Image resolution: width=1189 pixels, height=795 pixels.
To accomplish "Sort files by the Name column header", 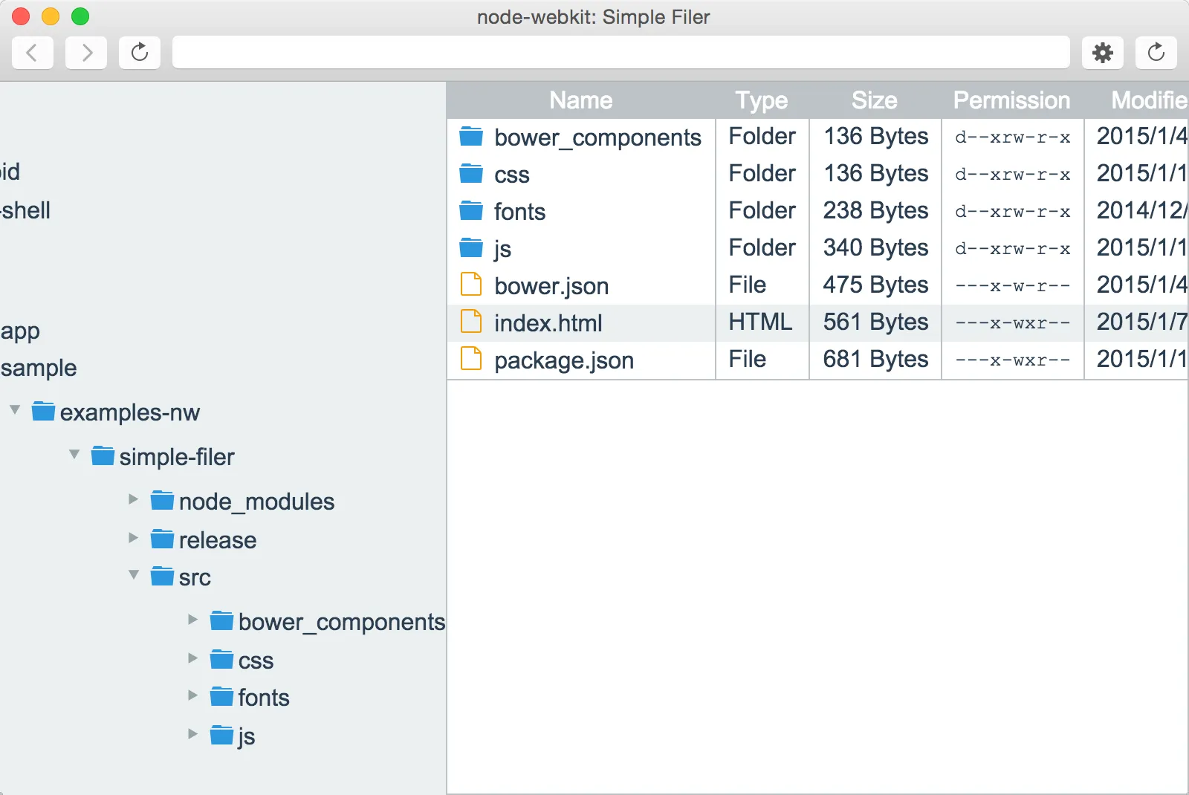I will (x=580, y=100).
